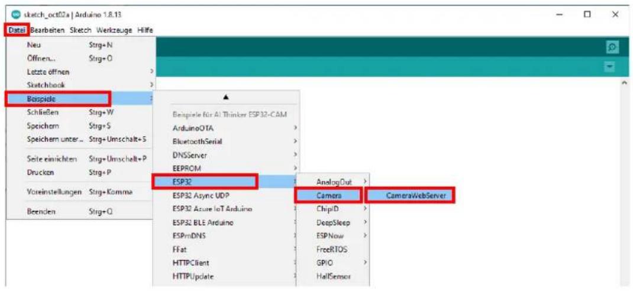Minimize the Arduino window
The width and height of the screenshot is (633, 291).
[560, 15]
